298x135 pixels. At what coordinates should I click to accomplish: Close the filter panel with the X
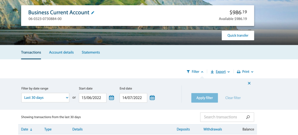[x=249, y=83]
